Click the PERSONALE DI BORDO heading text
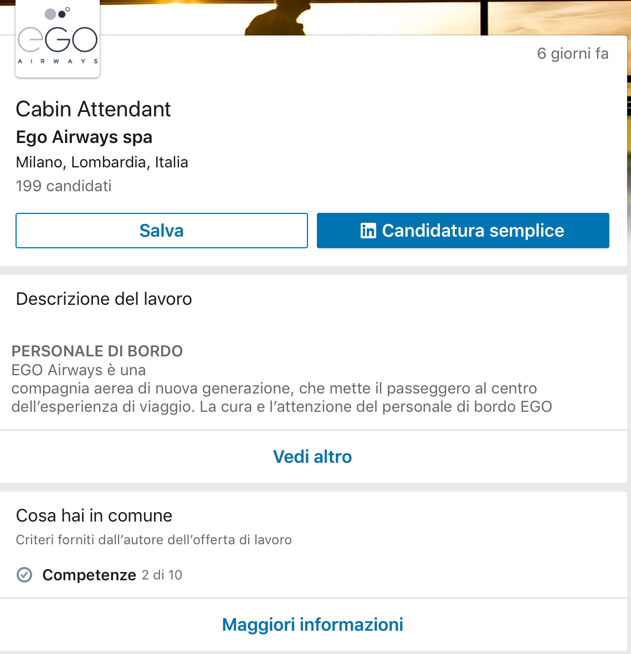Viewport: 631px width, 654px height. click(x=98, y=351)
